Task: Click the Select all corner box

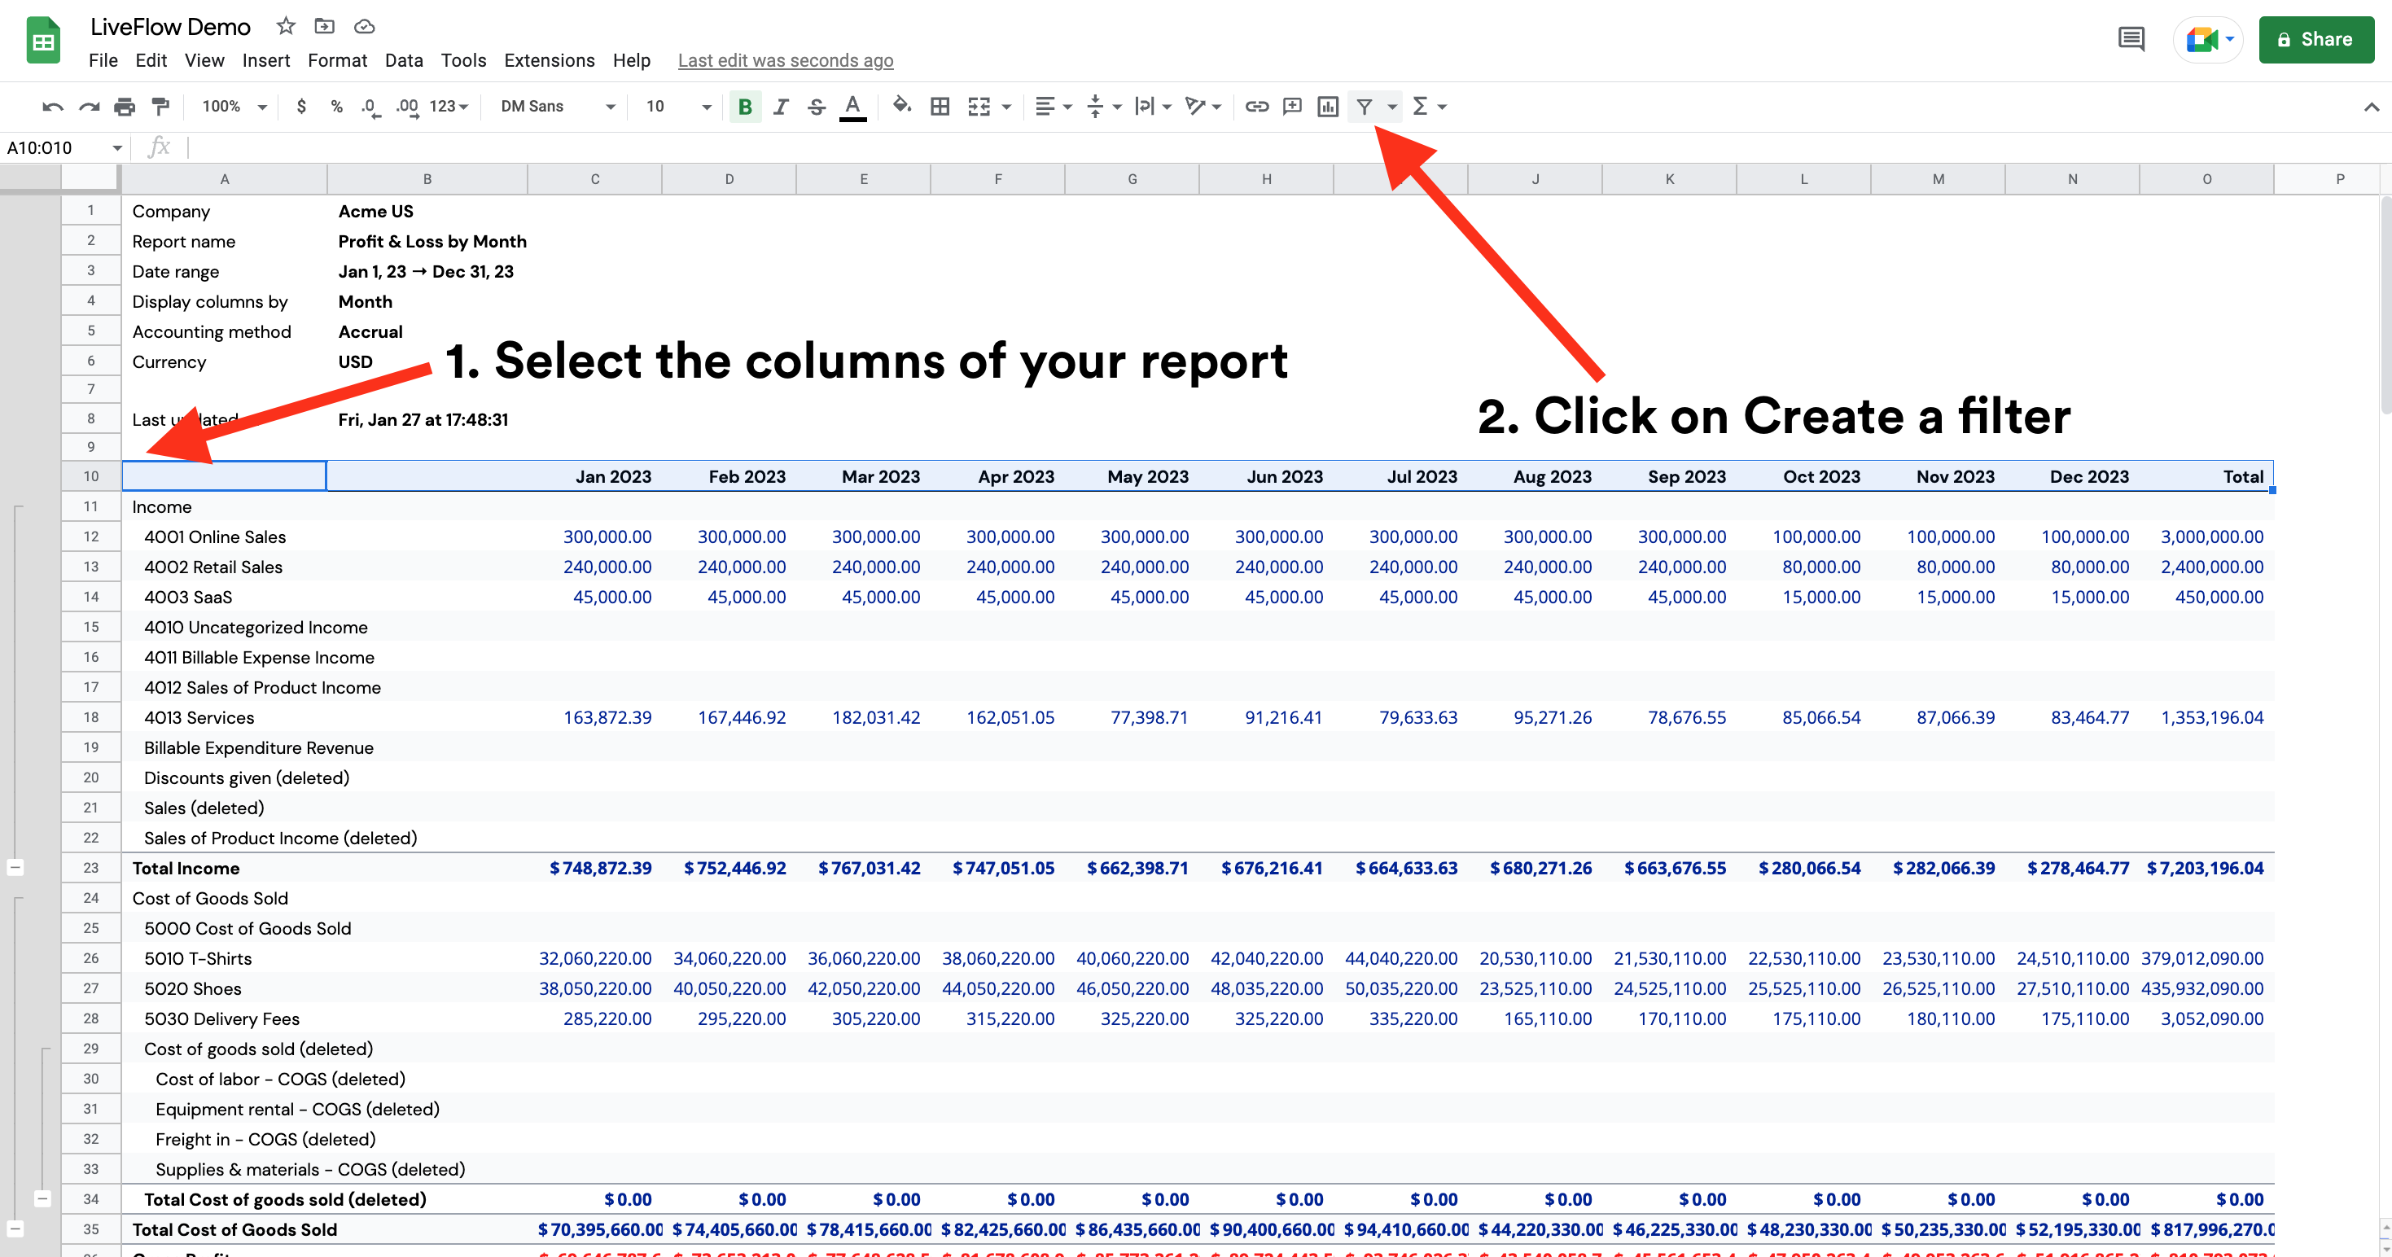Action: [91, 179]
